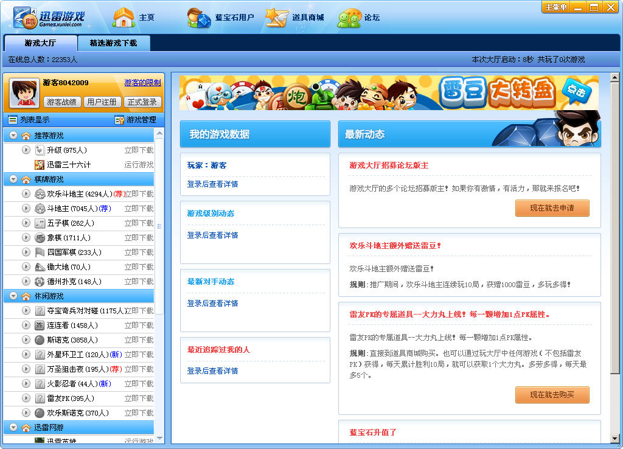Click the main panel scroll up arrow

614,77
